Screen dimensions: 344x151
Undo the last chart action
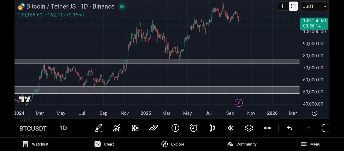pos(289,128)
